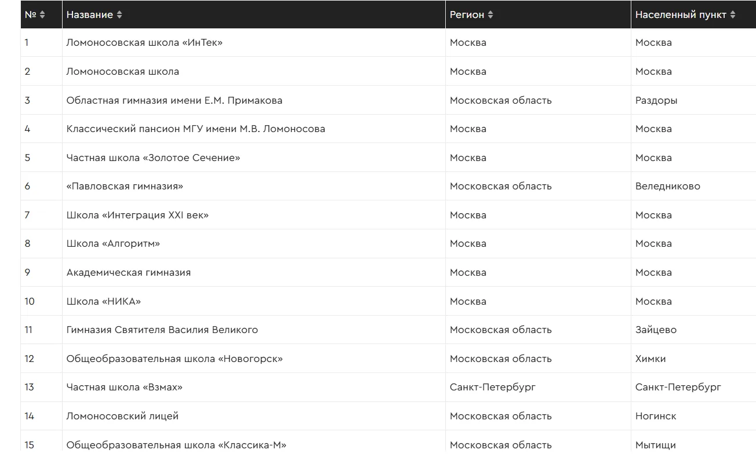Viewport: 756px width, 457px height.
Task: Select the Название column header
Action: pyautogui.click(x=254, y=14)
